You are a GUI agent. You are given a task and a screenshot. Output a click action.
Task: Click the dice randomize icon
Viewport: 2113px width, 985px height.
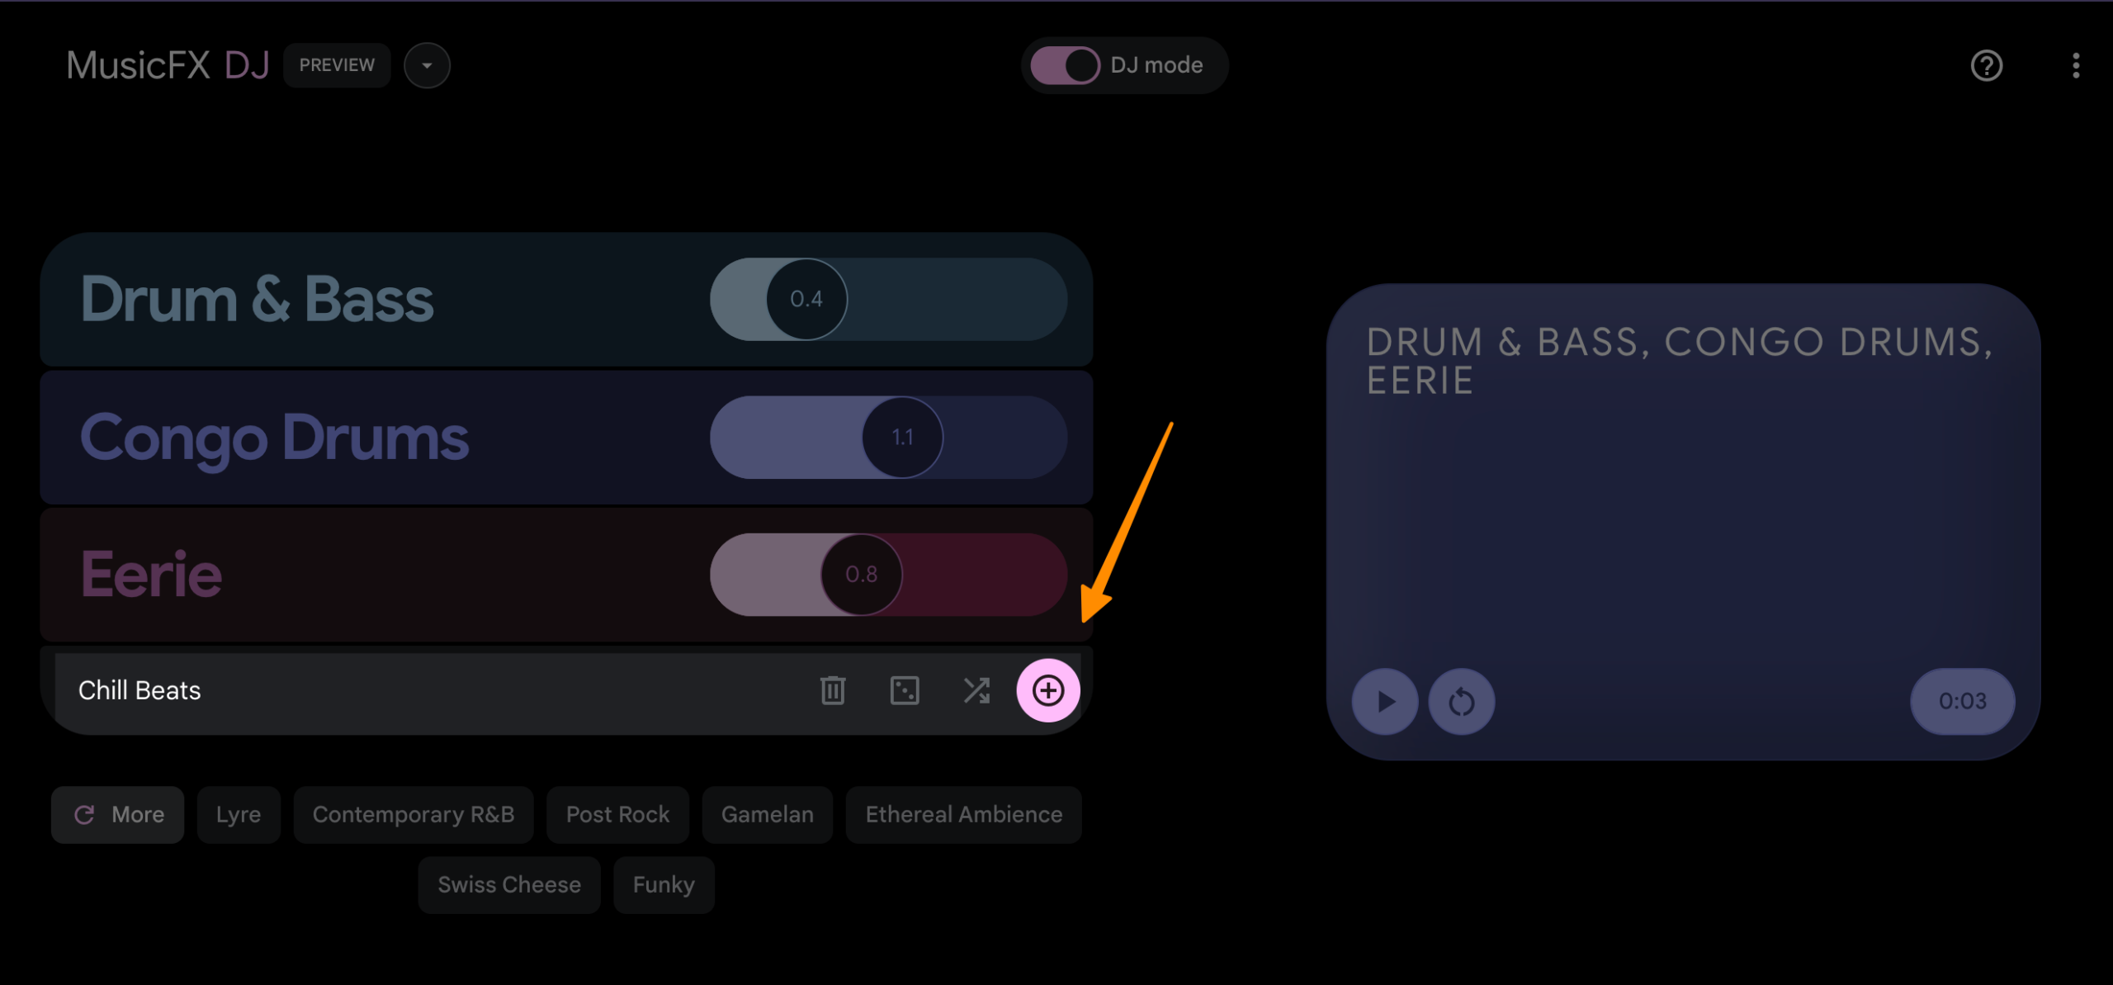click(x=905, y=690)
